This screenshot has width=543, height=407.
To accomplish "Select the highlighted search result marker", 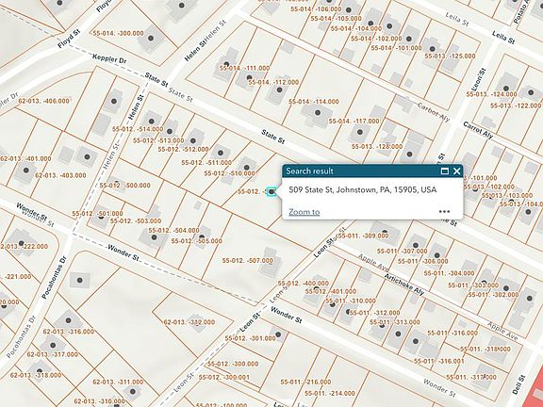I will pyautogui.click(x=271, y=191).
